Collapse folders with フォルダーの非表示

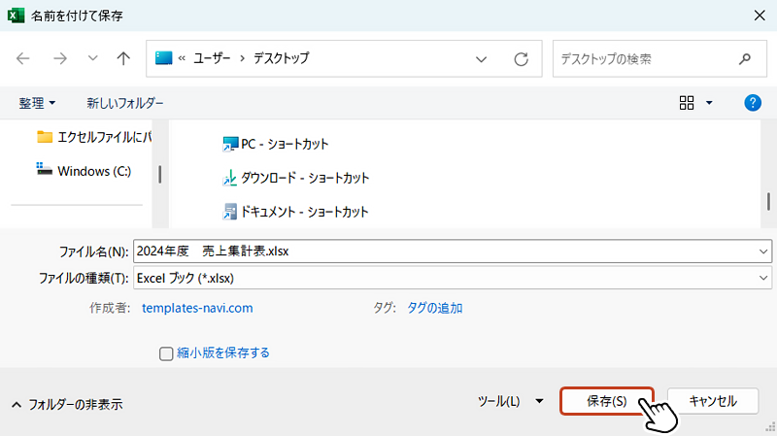[x=67, y=405]
